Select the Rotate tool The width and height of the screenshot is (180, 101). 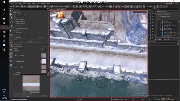(x=11, y=18)
